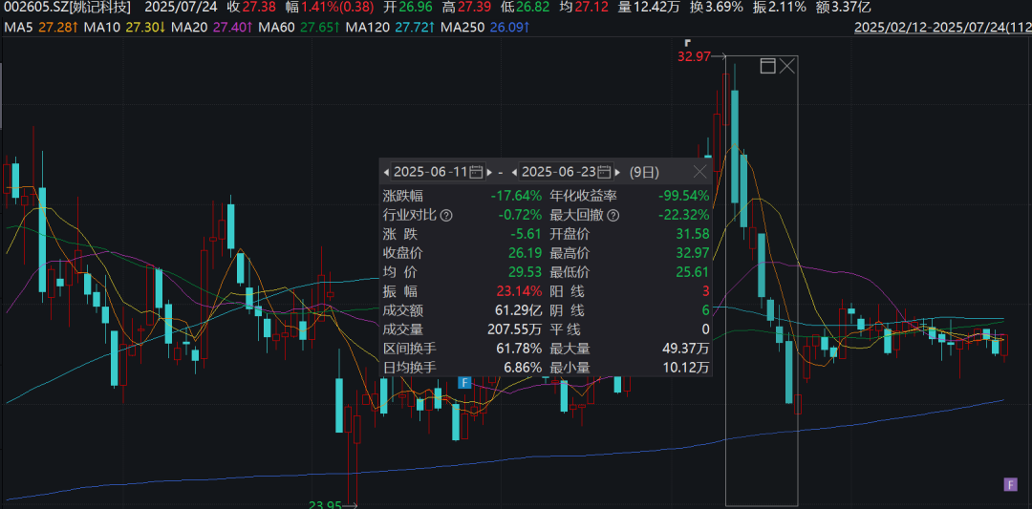Click the (9日) duration label

tap(644, 172)
